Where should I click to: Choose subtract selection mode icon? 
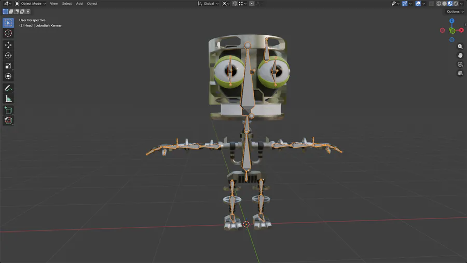click(17, 11)
